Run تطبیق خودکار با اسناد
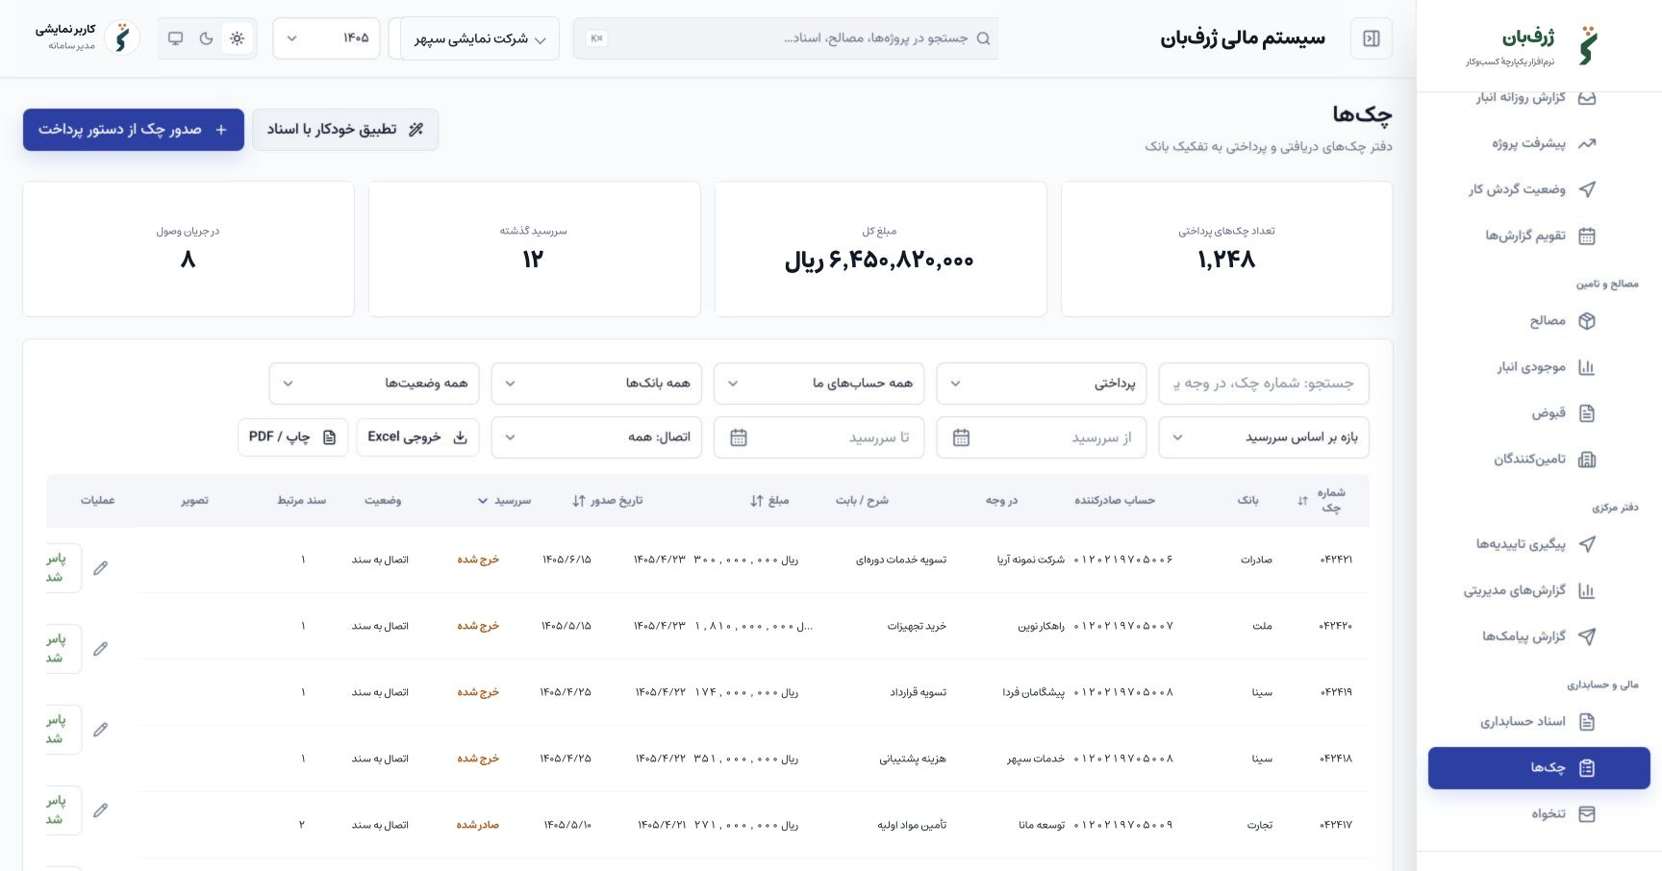Screen dimensions: 1662x871 (345, 130)
